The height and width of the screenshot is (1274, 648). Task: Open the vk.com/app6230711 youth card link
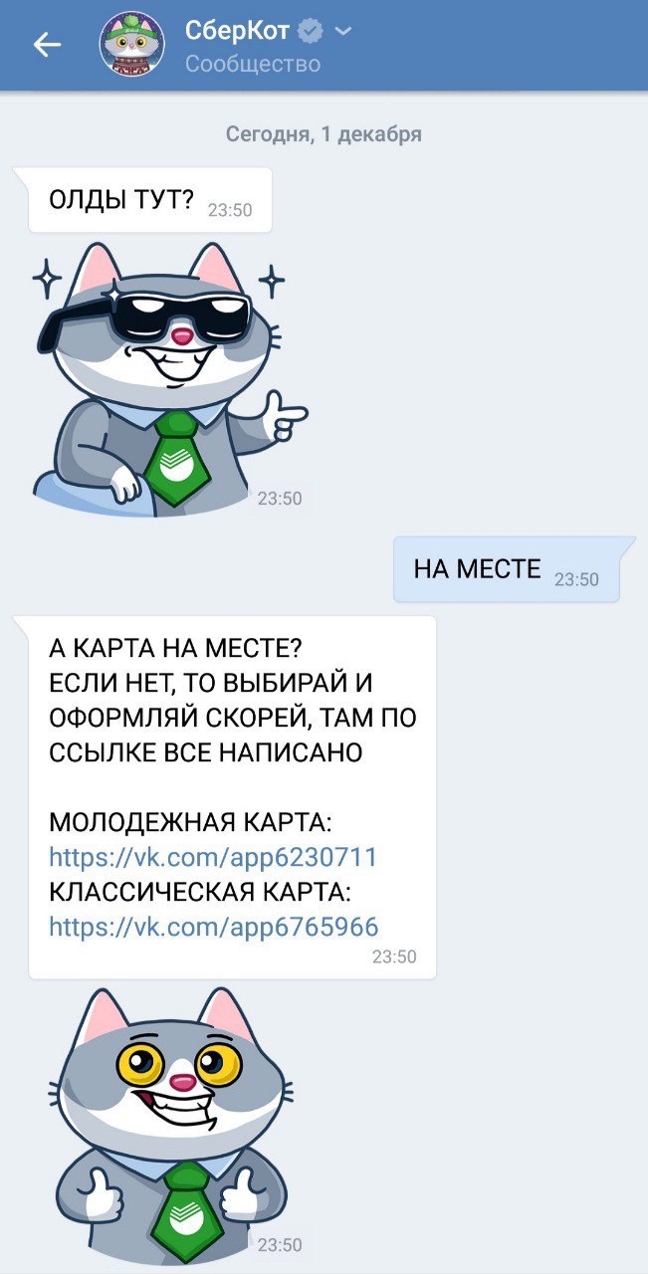213,858
